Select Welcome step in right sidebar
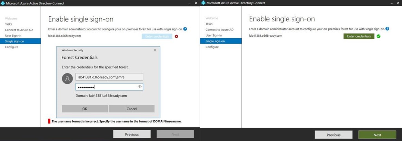Screen dimensions: 402x141 tap(212, 18)
